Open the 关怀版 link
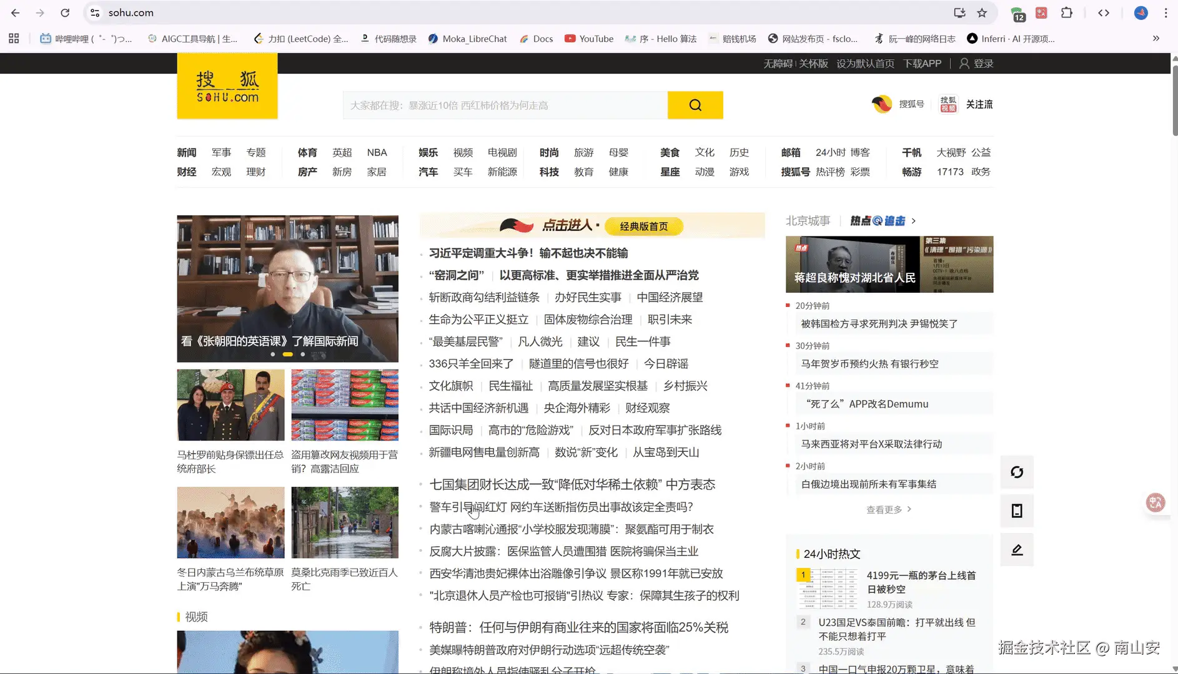 click(813, 64)
